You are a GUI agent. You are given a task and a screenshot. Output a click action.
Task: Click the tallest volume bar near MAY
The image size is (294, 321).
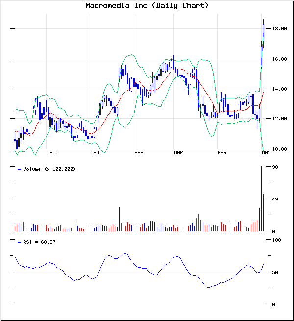261,199
